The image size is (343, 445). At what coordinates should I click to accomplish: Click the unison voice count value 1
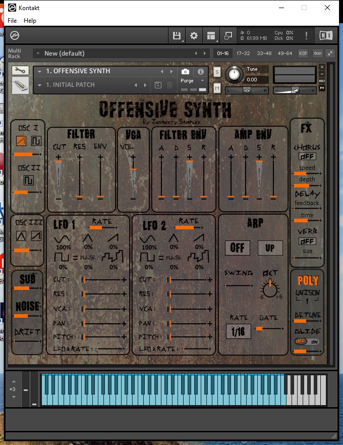point(307,301)
